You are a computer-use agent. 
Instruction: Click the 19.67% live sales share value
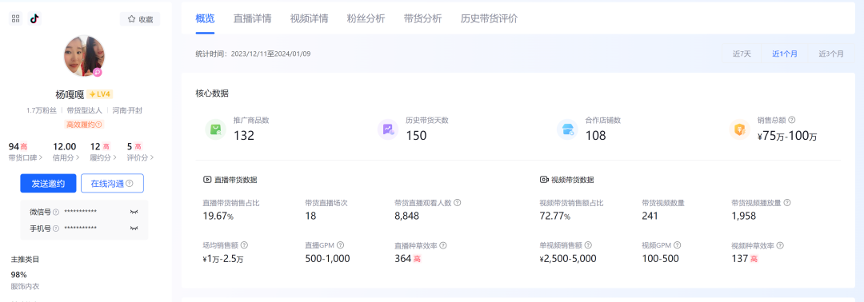[218, 217]
